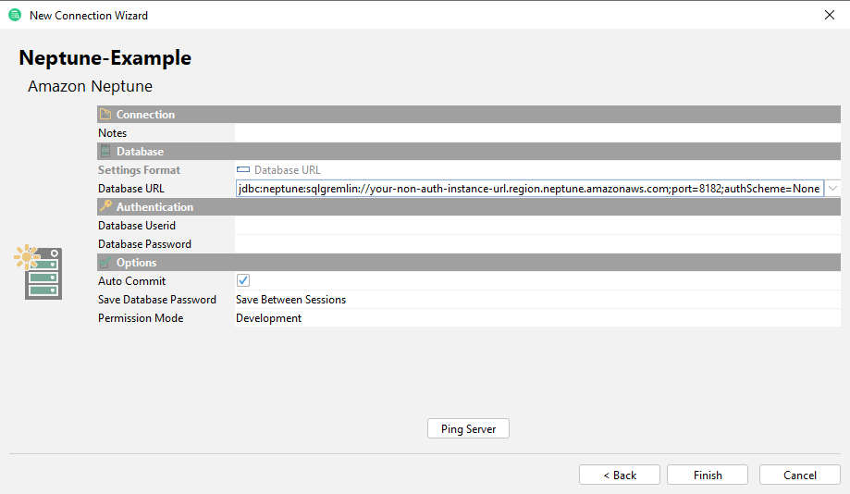Go back with the < Back button
This screenshot has height=494, width=850.
(x=620, y=475)
